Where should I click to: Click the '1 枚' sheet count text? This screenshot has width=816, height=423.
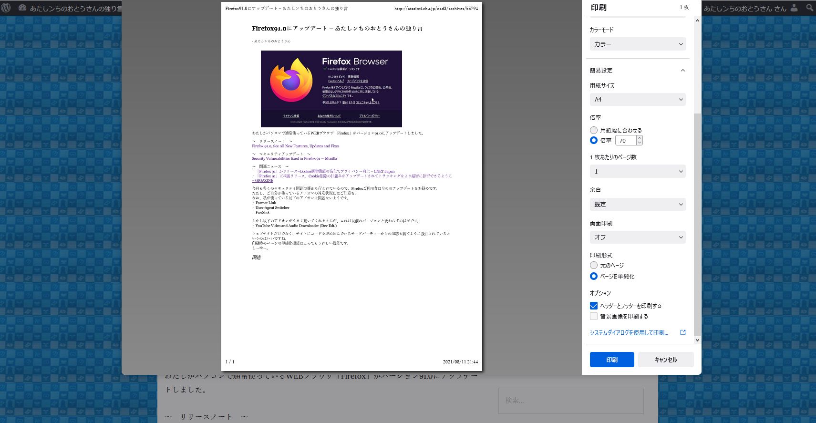tap(684, 7)
